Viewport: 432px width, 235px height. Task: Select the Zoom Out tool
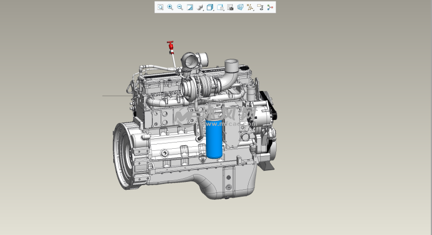[180, 7]
